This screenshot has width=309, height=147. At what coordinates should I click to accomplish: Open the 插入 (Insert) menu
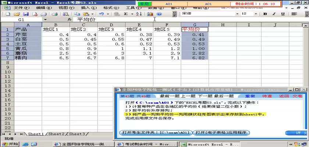[89, 8]
